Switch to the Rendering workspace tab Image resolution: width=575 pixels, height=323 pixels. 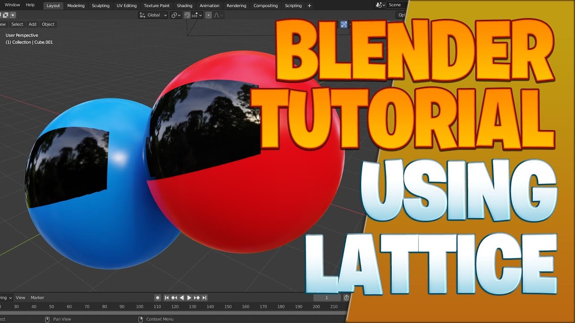pos(236,6)
